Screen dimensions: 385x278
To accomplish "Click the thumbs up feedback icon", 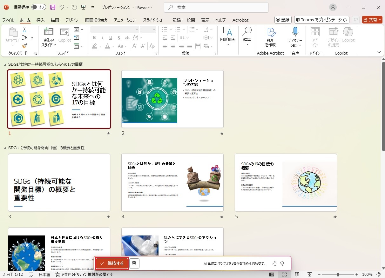I will coord(274,263).
